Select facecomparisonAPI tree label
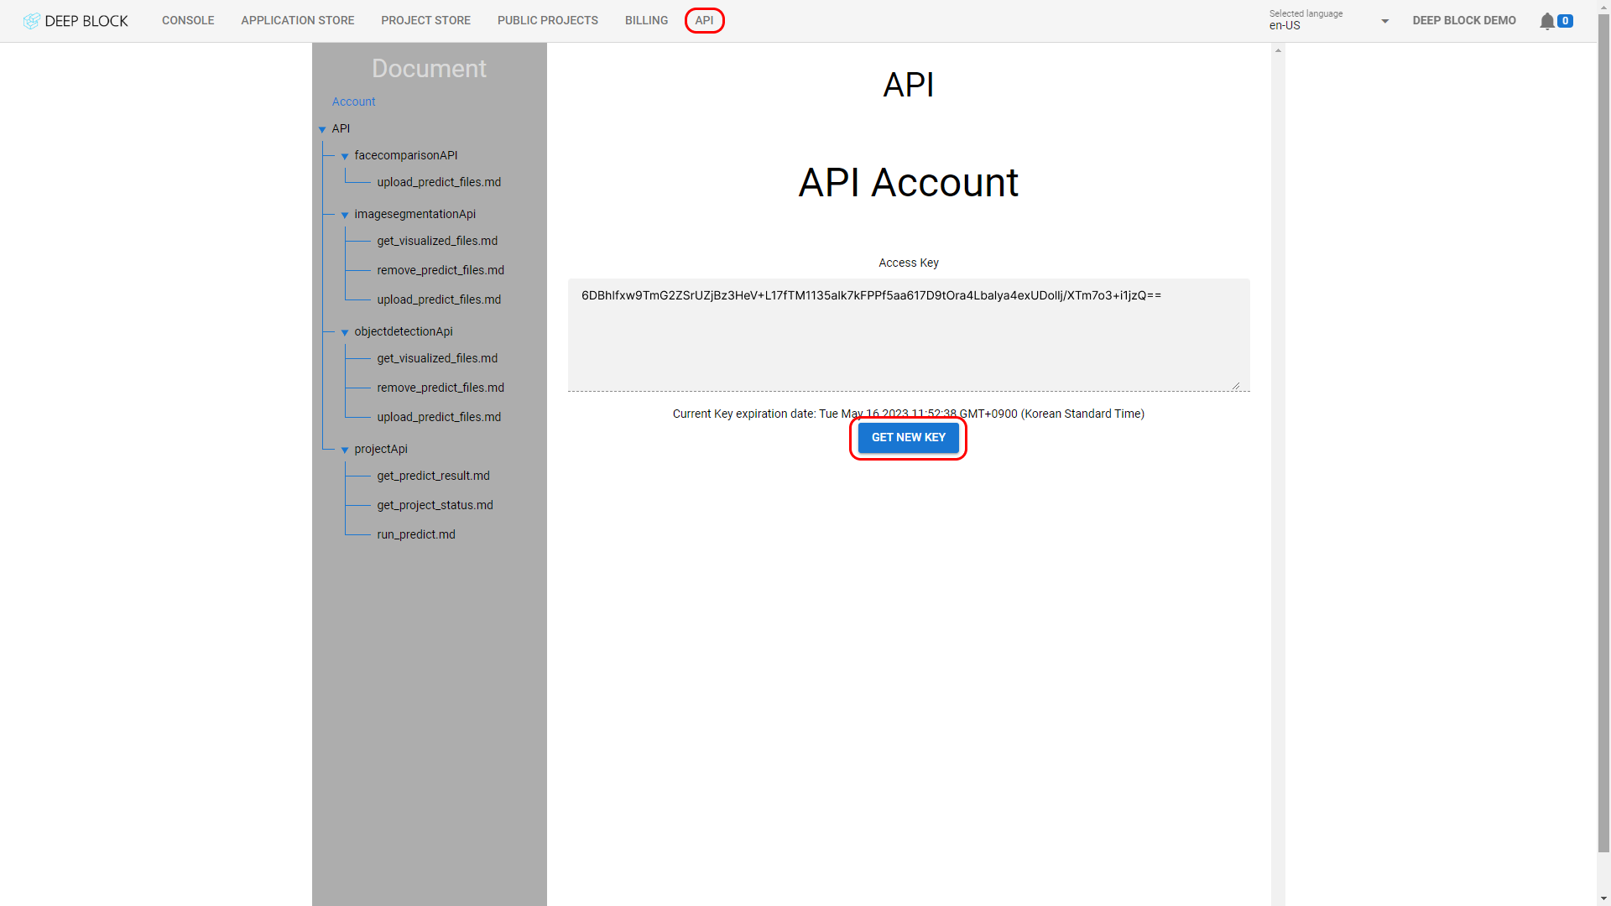The height and width of the screenshot is (906, 1611). pyautogui.click(x=406, y=155)
